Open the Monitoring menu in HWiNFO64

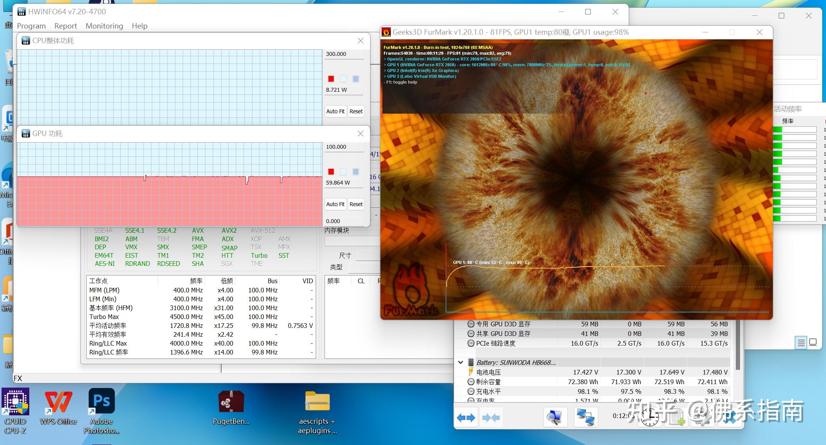(104, 26)
